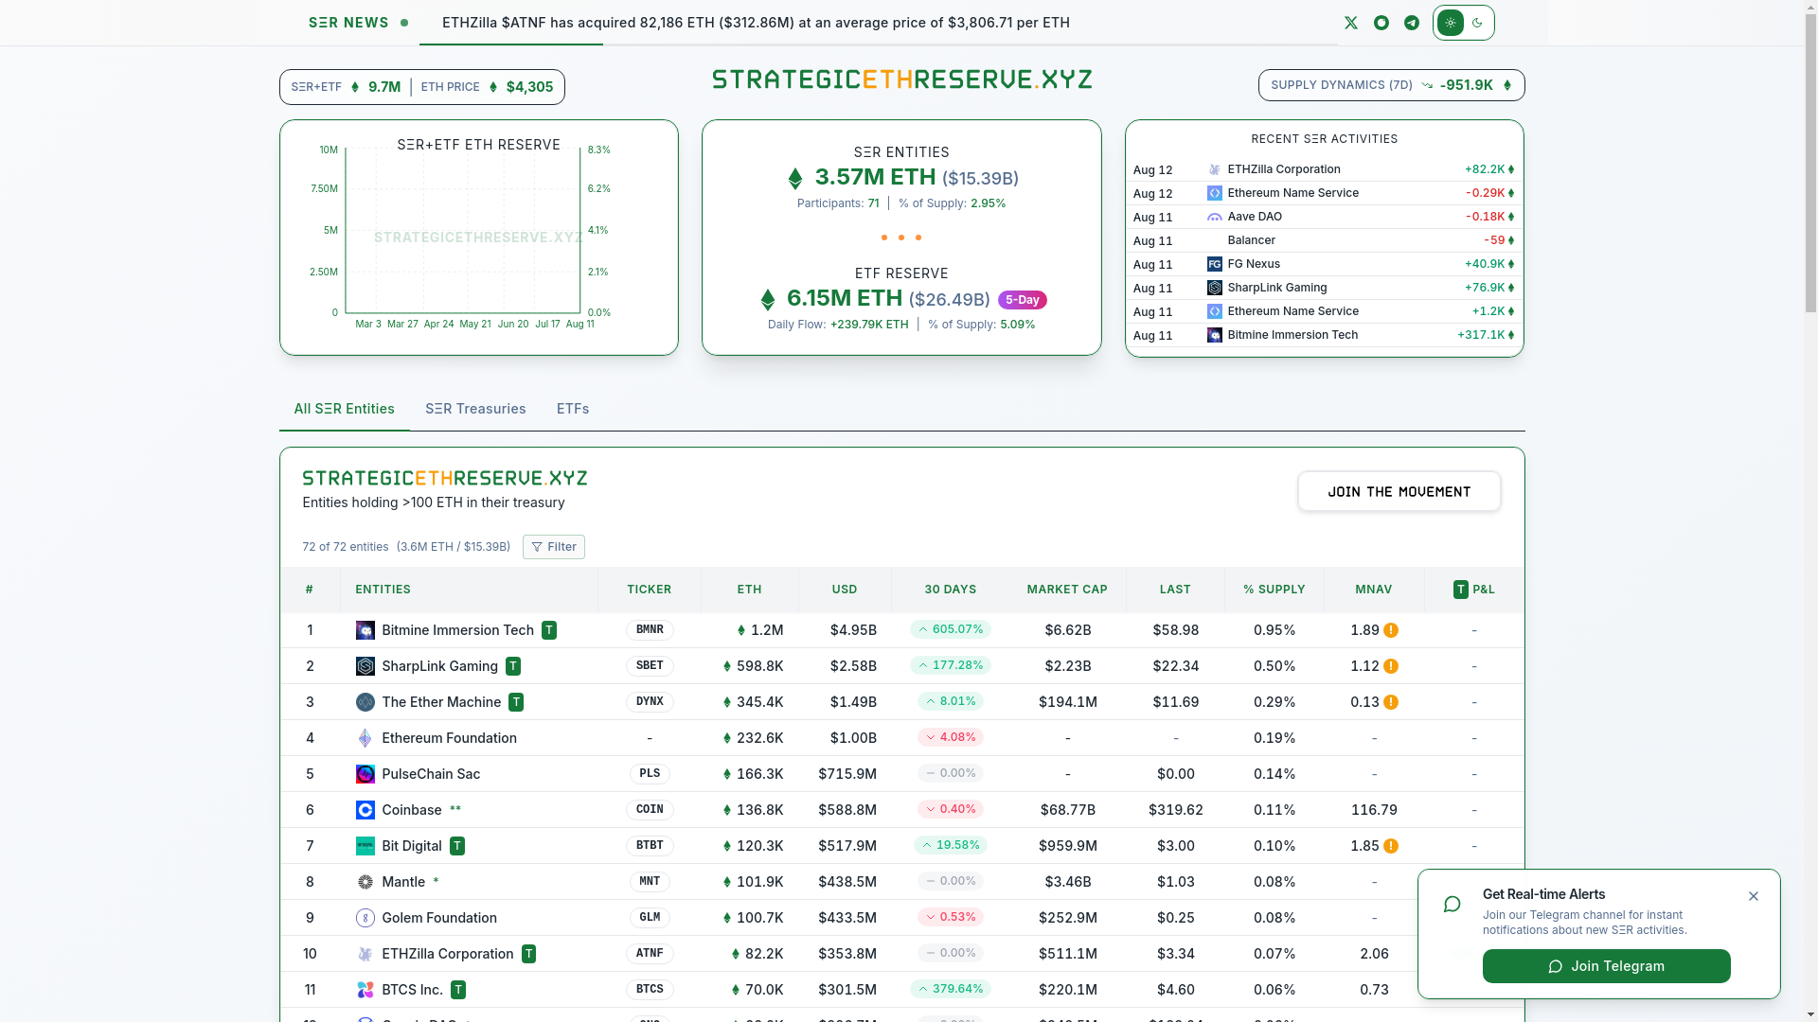Click the ETHZilla $ATNF news headline
Image resolution: width=1818 pixels, height=1022 pixels.
click(756, 23)
